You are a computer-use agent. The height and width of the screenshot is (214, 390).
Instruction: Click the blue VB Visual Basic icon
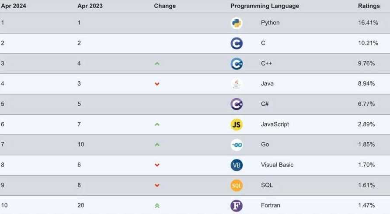click(x=237, y=165)
